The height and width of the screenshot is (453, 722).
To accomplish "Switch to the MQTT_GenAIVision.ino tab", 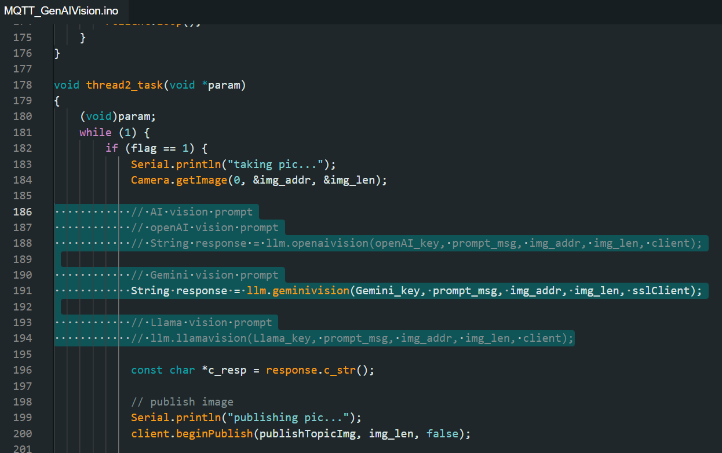I will [x=61, y=12].
